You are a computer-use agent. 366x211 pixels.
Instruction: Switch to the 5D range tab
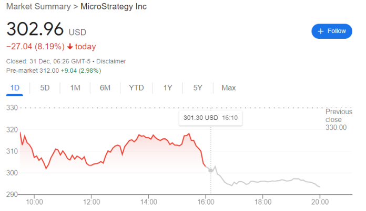pyautogui.click(x=45, y=88)
